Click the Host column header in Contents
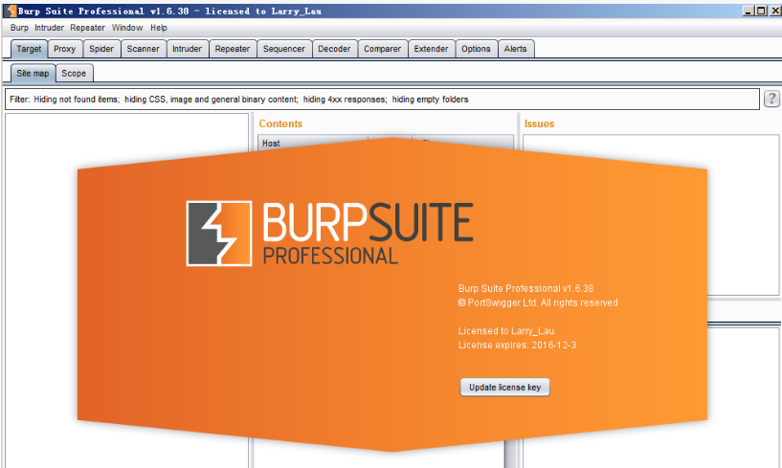The width and height of the screenshot is (782, 468). (x=313, y=144)
